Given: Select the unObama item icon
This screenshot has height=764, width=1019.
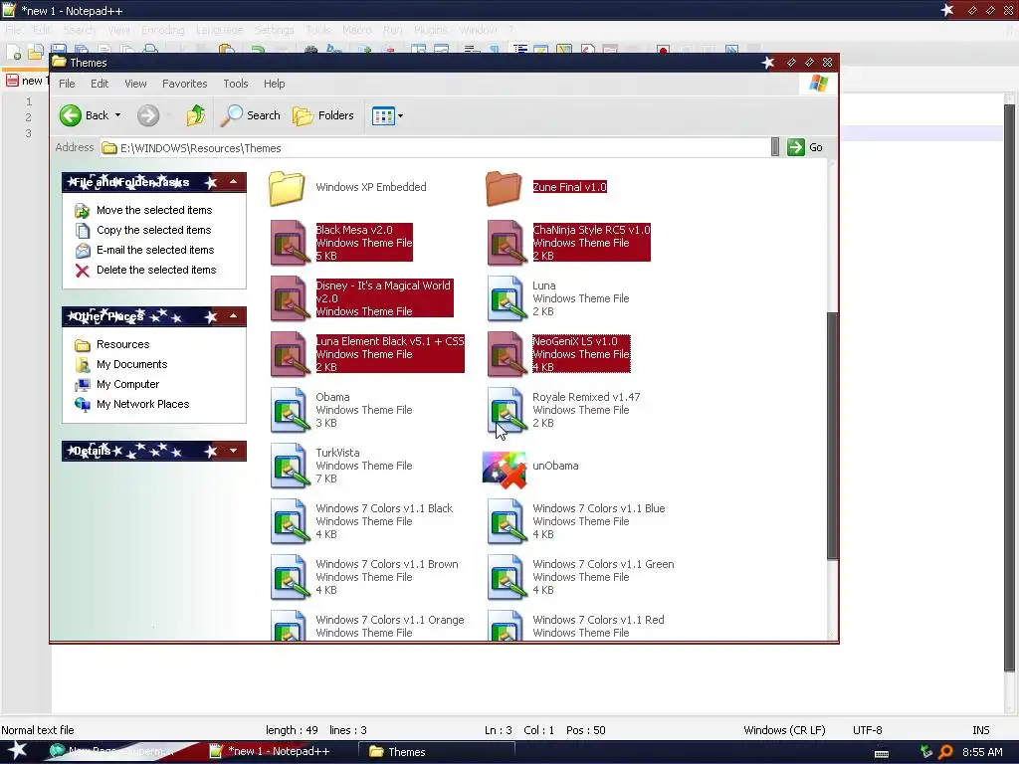Looking at the screenshot, I should (x=505, y=470).
